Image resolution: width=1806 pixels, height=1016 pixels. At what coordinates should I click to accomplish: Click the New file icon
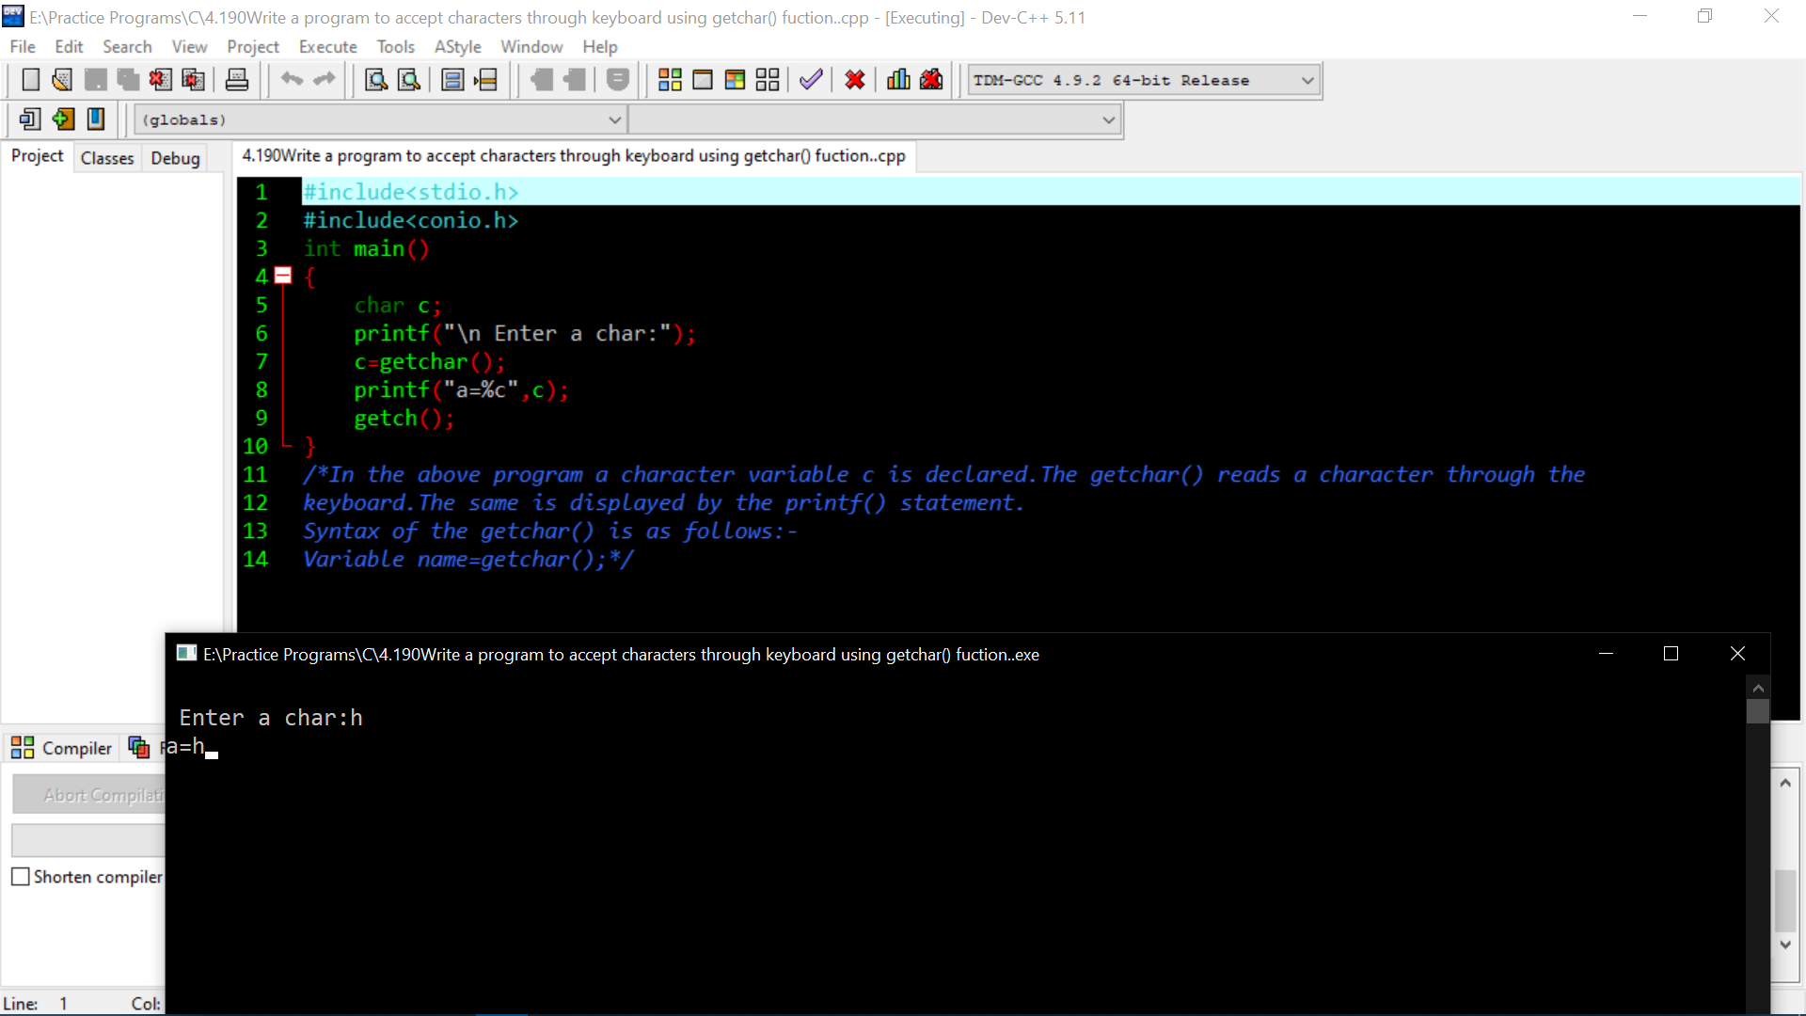30,79
